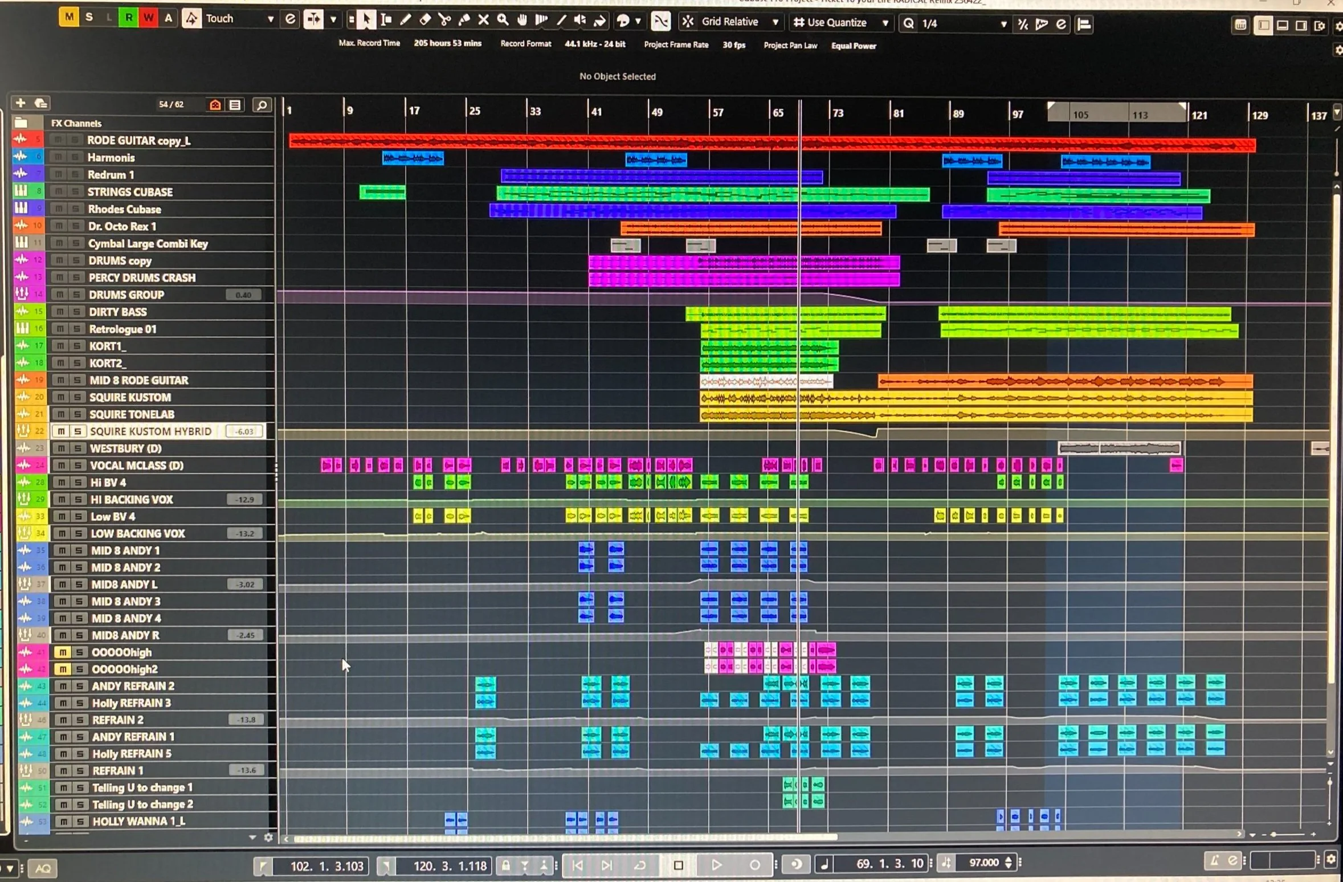1343x882 pixels.
Task: Select the Scissors split tool
Action: click(444, 21)
